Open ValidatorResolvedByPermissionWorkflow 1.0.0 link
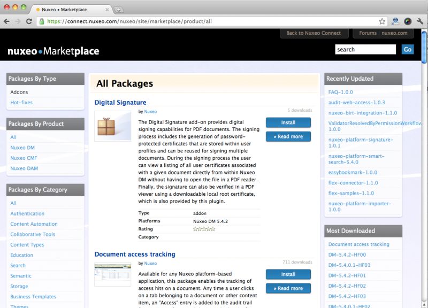428x308 pixels. point(374,126)
